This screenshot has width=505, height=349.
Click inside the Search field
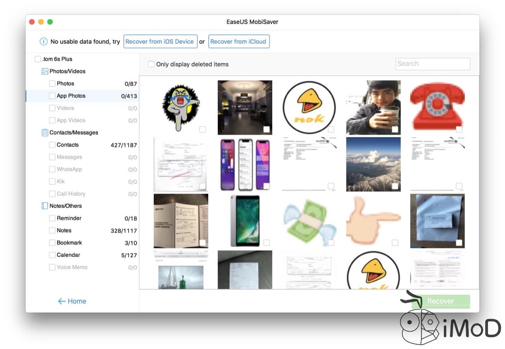pos(432,63)
